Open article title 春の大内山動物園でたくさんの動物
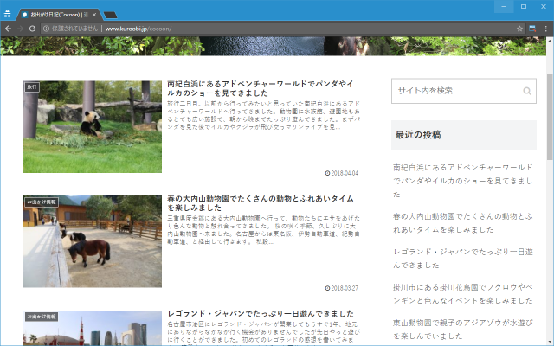Image resolution: width=554 pixels, height=346 pixels. click(261, 203)
